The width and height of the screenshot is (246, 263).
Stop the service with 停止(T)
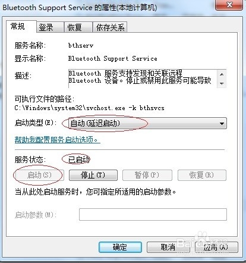coord(93,175)
